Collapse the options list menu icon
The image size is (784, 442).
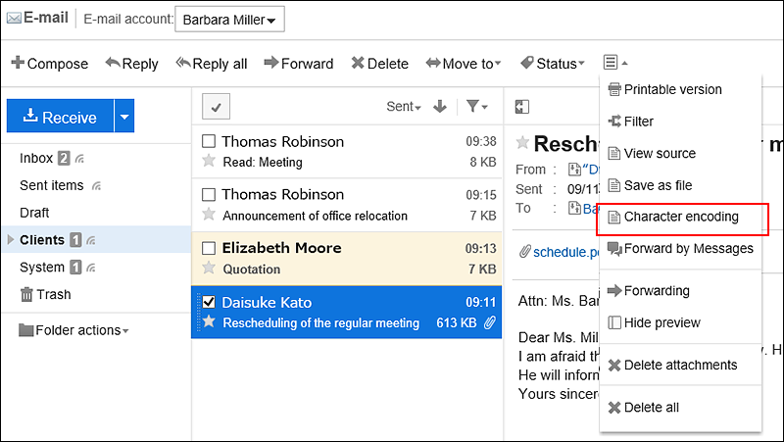click(615, 63)
